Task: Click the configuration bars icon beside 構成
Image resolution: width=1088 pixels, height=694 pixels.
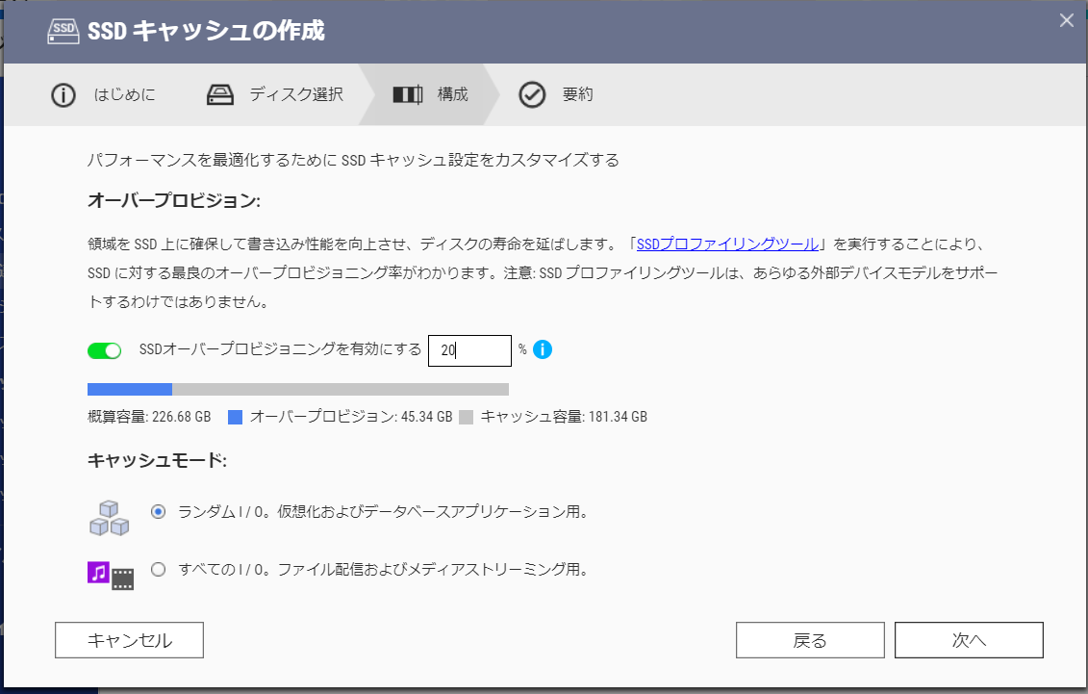Action: pos(407,94)
